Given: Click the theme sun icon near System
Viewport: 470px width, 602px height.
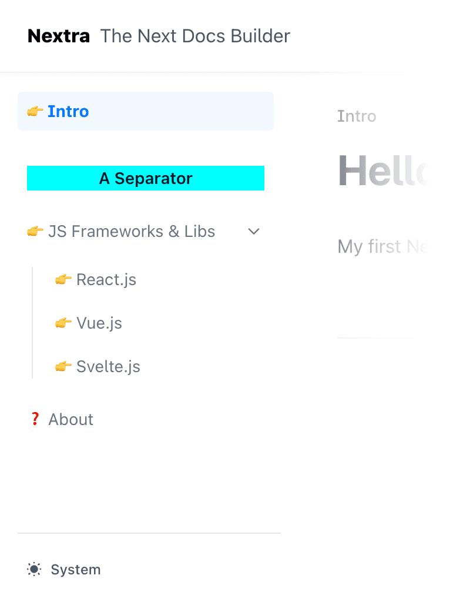Looking at the screenshot, I should coord(34,569).
